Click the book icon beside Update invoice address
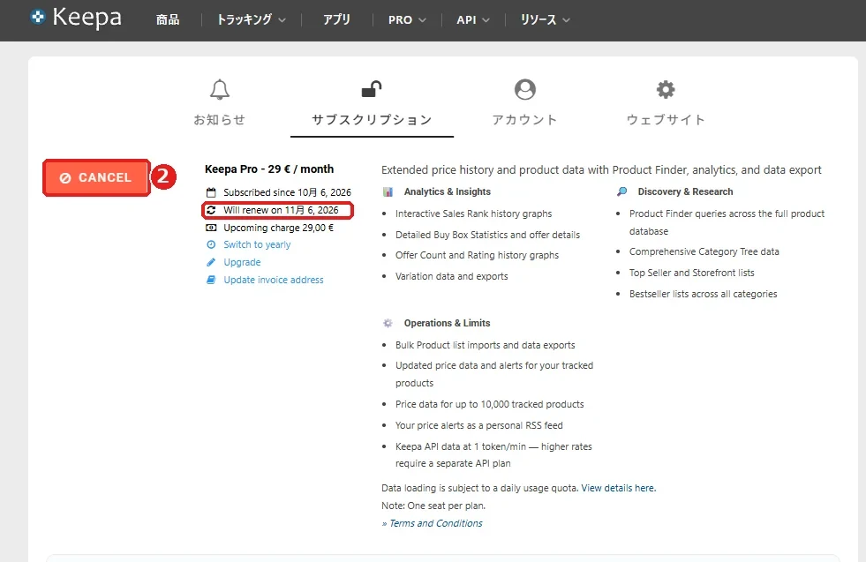 pos(211,280)
